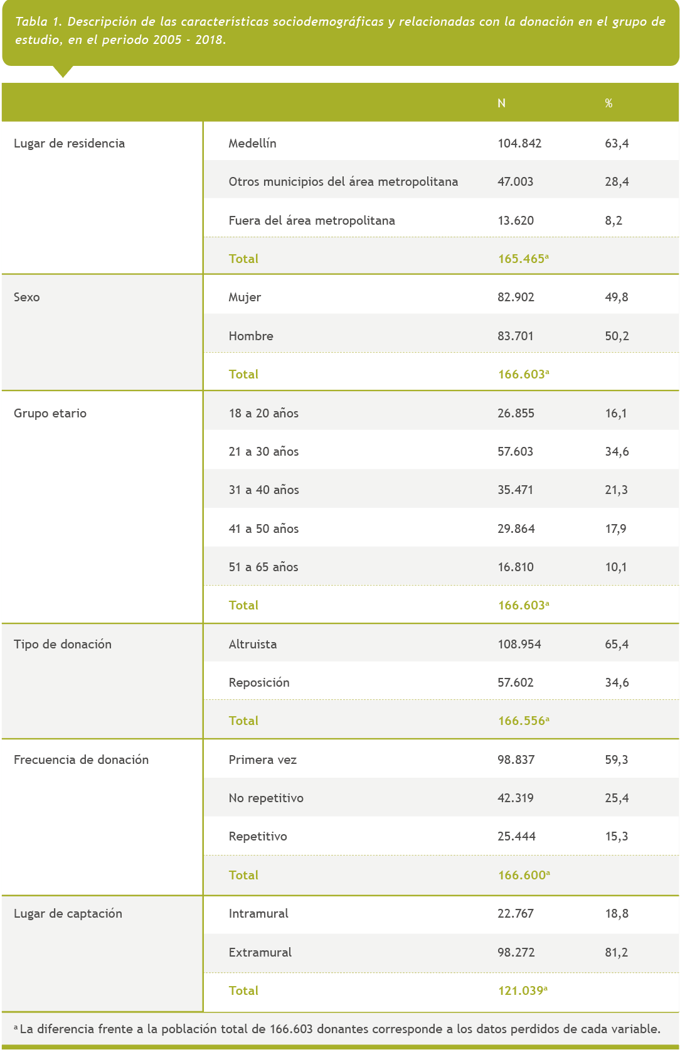Click the 165.465 total value
Image resolution: width=680 pixels, height=1052 pixels.
pos(522,259)
